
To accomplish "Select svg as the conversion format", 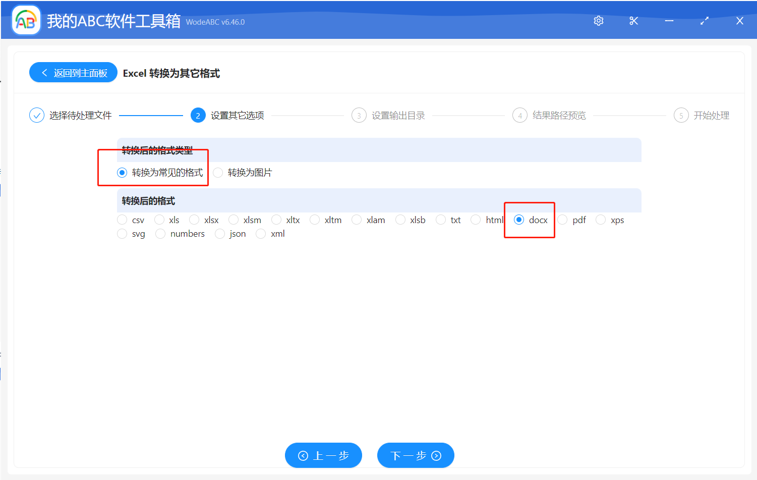I will 122,233.
